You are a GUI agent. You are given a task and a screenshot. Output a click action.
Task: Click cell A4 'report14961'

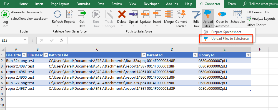[x=16, y=72]
